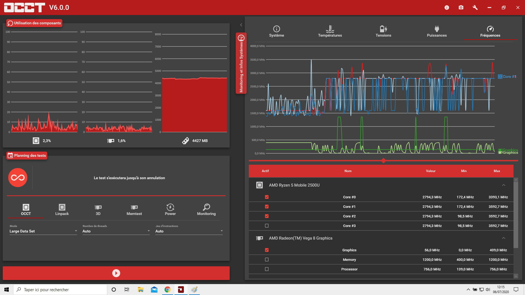Take a screenshot with the camera icon
The image size is (525, 295).
click(x=461, y=8)
